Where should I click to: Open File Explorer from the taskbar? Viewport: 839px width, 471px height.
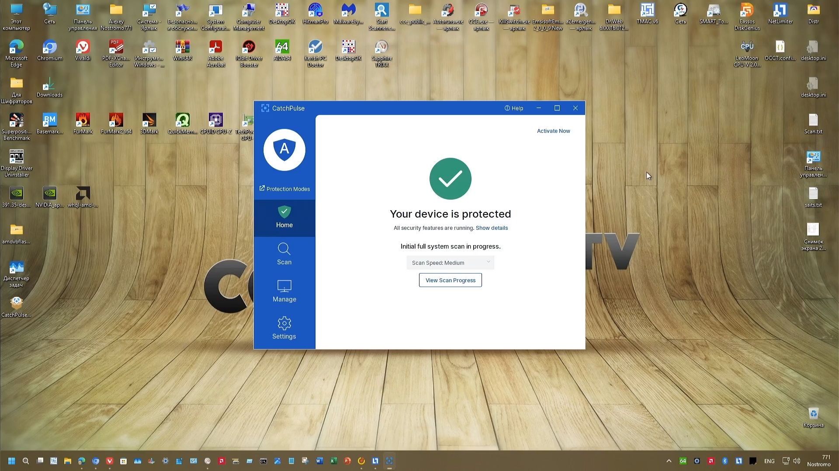tap(68, 461)
